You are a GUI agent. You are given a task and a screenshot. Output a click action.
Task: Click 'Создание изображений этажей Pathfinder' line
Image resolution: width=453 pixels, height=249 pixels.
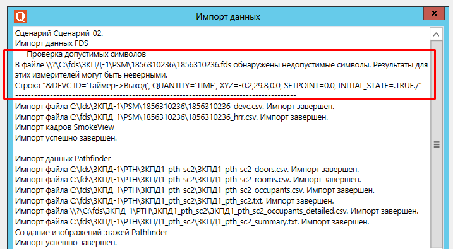tap(91, 232)
